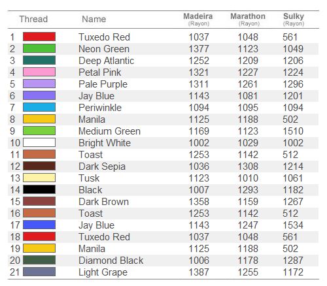The height and width of the screenshot is (286, 327).
Task: Click the Name column header
Action: click(x=94, y=19)
